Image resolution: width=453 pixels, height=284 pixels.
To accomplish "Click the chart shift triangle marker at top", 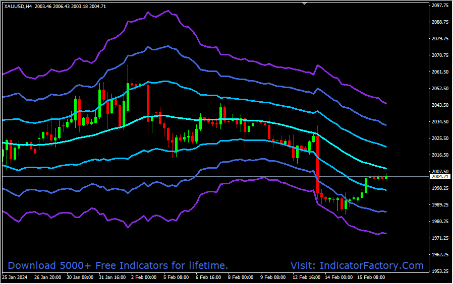I will click(x=304, y=4).
